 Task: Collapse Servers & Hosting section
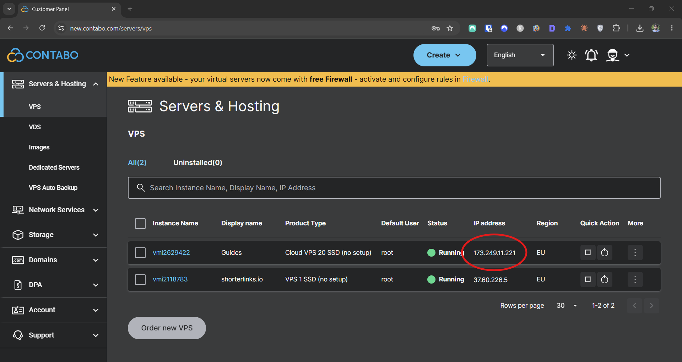click(x=96, y=84)
